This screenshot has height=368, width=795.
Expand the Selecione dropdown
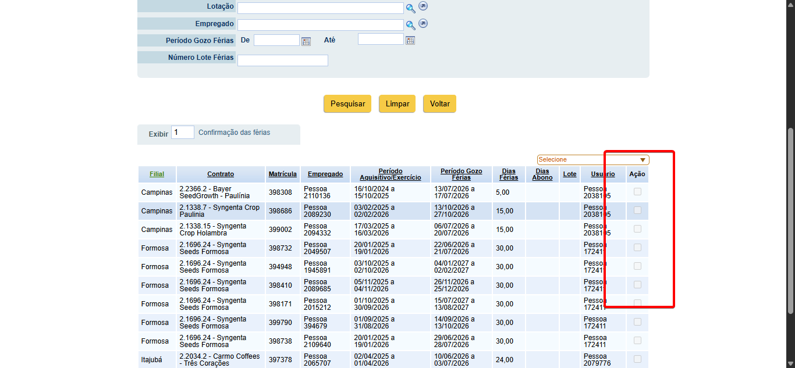point(593,160)
